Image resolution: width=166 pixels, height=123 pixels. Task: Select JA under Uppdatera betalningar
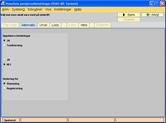pos(4,40)
